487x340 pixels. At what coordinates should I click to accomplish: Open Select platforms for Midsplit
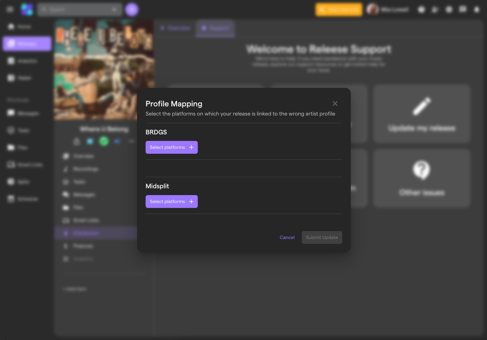point(172,201)
